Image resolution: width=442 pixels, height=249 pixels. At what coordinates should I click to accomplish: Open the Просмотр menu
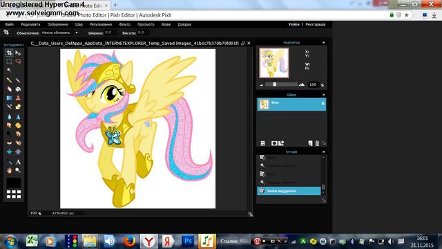146,25
